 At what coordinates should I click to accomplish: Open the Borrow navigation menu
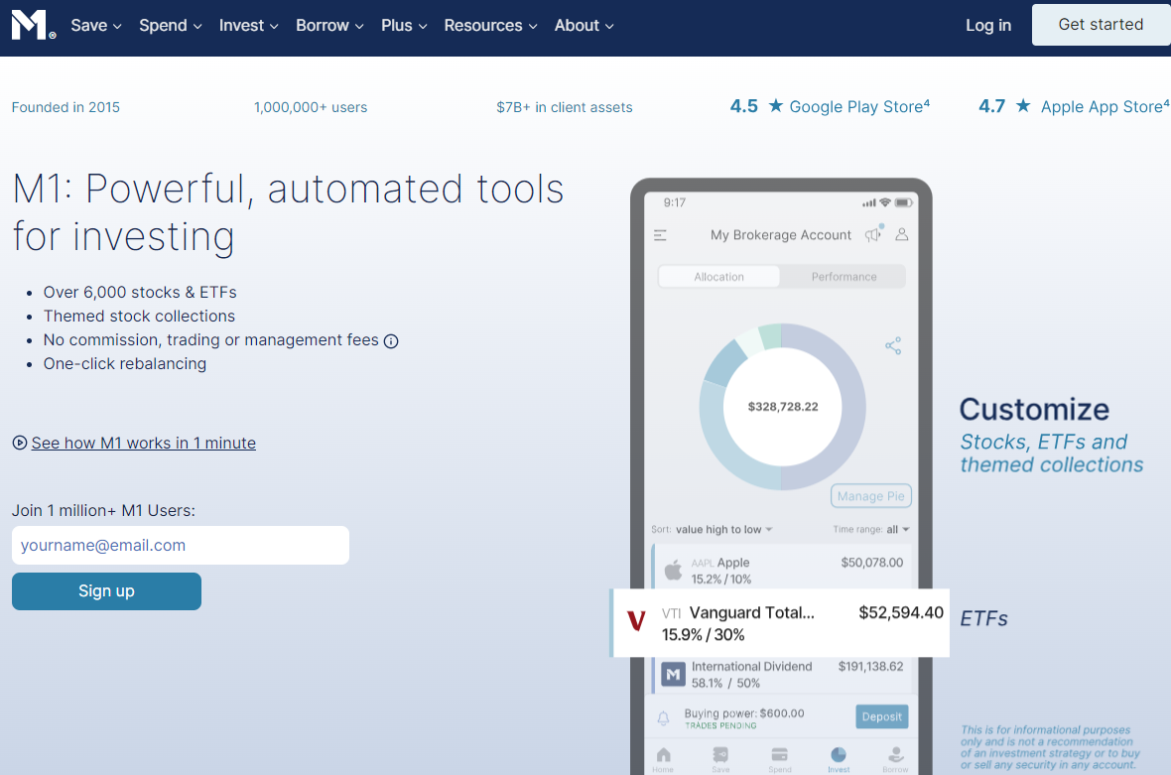coord(329,26)
